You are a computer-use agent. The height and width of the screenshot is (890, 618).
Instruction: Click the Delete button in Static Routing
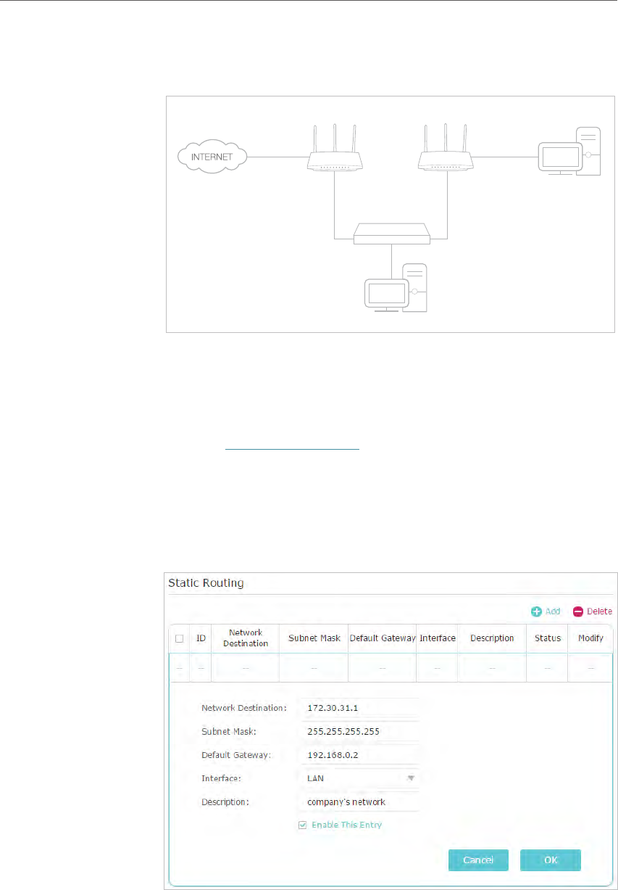(592, 611)
